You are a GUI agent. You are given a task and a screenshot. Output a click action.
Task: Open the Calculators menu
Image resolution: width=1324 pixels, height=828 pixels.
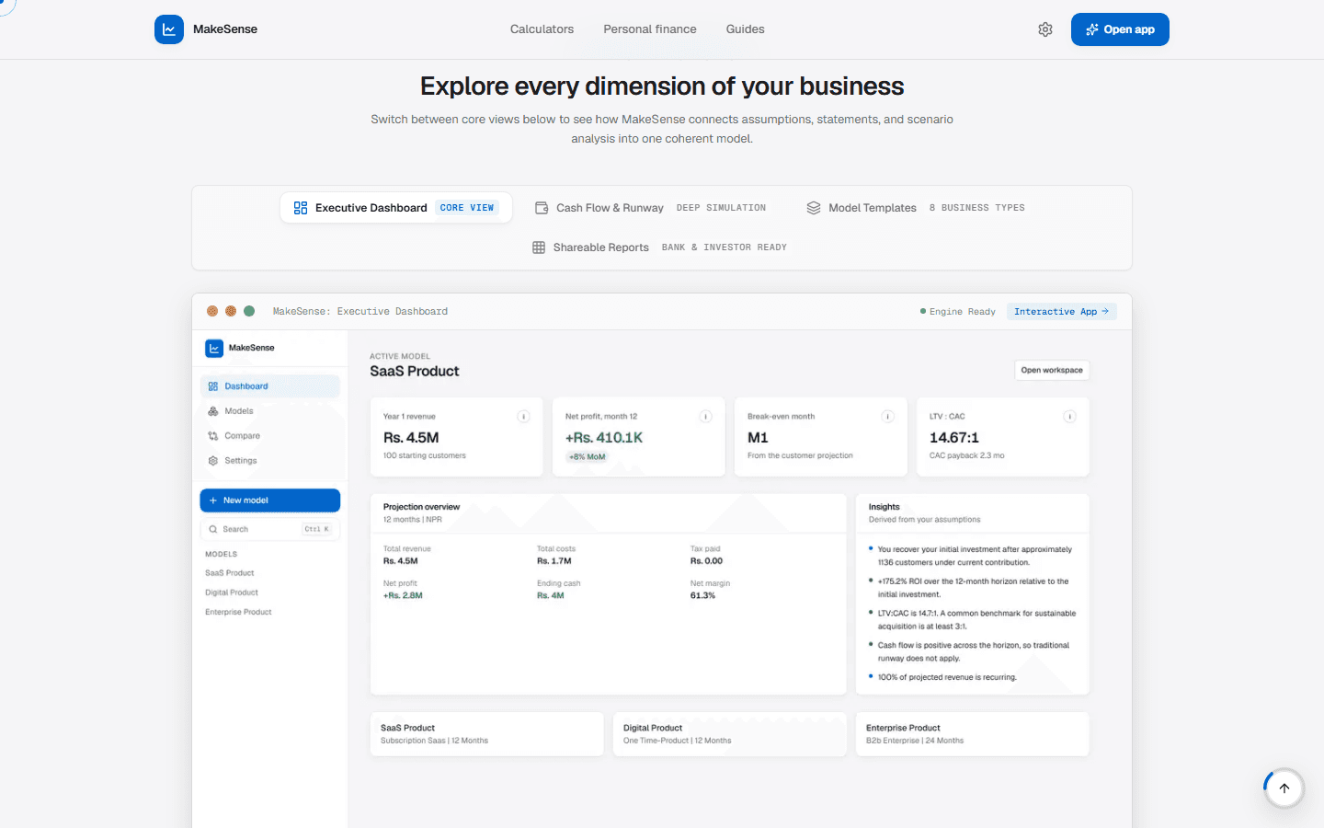[542, 29]
